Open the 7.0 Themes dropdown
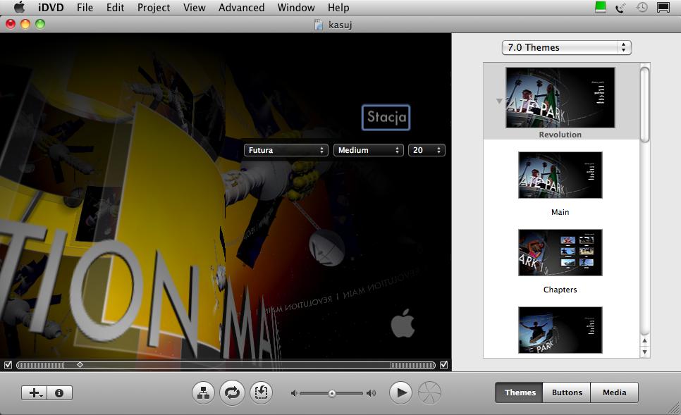The image size is (681, 415). [566, 47]
